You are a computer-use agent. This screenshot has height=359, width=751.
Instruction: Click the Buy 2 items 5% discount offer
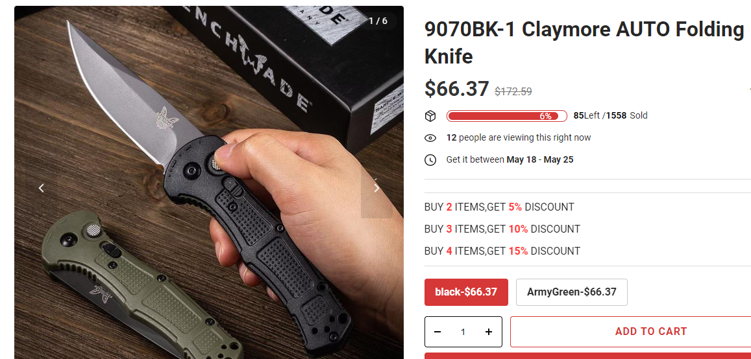coord(499,207)
